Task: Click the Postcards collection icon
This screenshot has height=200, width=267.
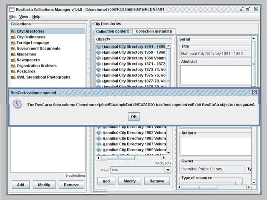Action: pos(13,71)
